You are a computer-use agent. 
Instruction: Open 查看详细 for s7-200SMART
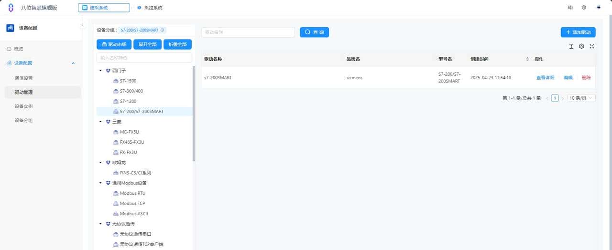[x=545, y=78]
